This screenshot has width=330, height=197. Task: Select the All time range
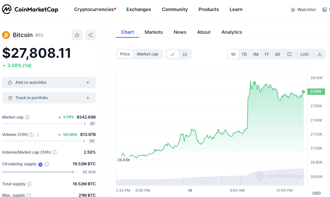[x=277, y=54]
